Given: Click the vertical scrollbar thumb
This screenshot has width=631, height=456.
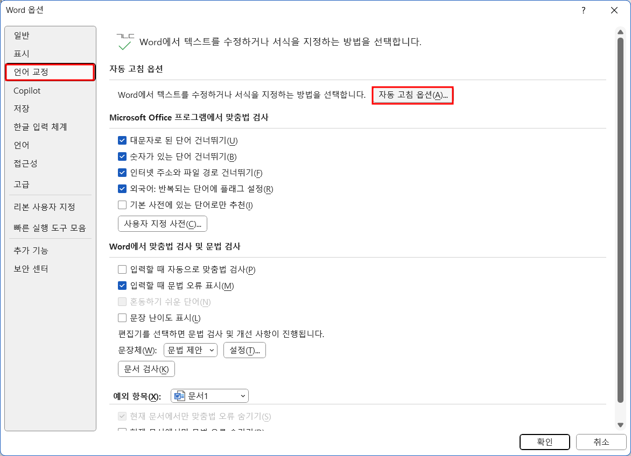Looking at the screenshot, I should (x=620, y=220).
